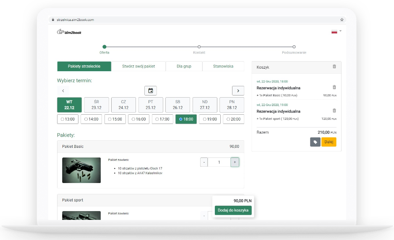Bookmark page with star icon
394x240 pixels.
pos(342,20)
